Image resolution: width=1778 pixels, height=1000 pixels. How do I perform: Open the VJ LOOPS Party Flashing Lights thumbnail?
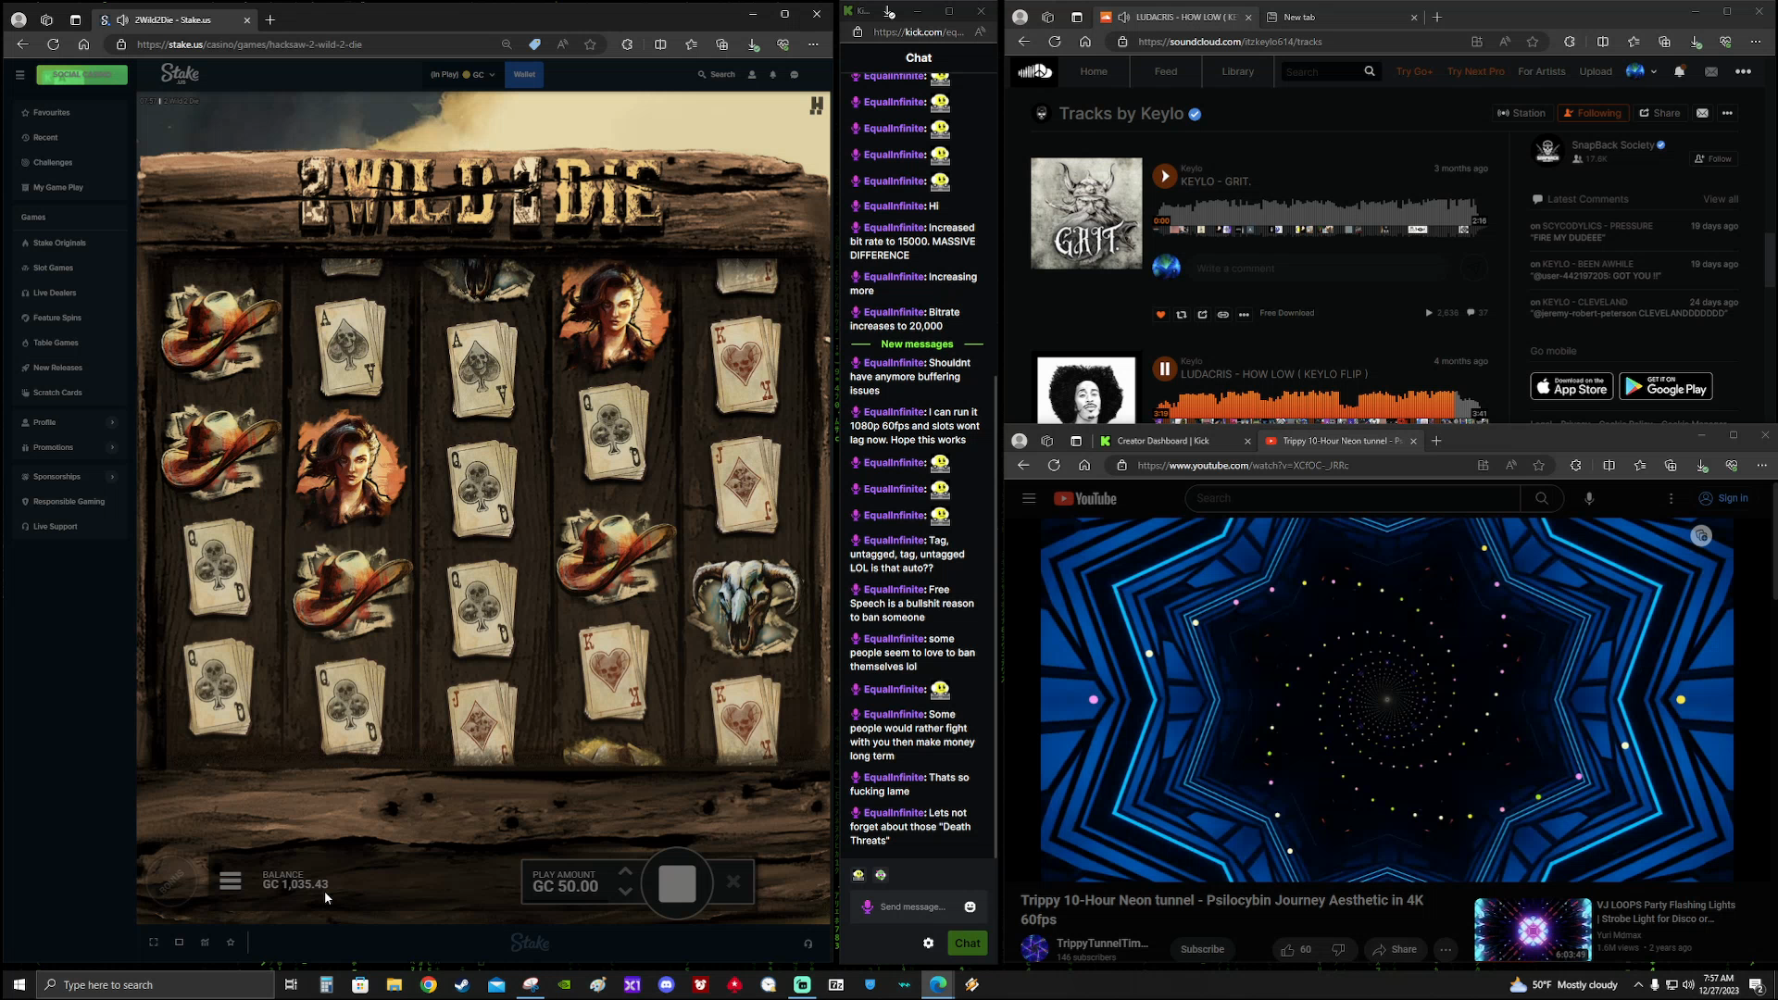click(x=1533, y=930)
